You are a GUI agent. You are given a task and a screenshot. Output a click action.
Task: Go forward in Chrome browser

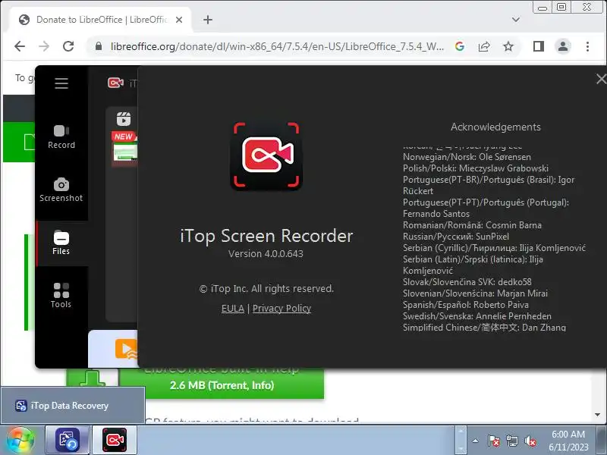pyautogui.click(x=44, y=46)
